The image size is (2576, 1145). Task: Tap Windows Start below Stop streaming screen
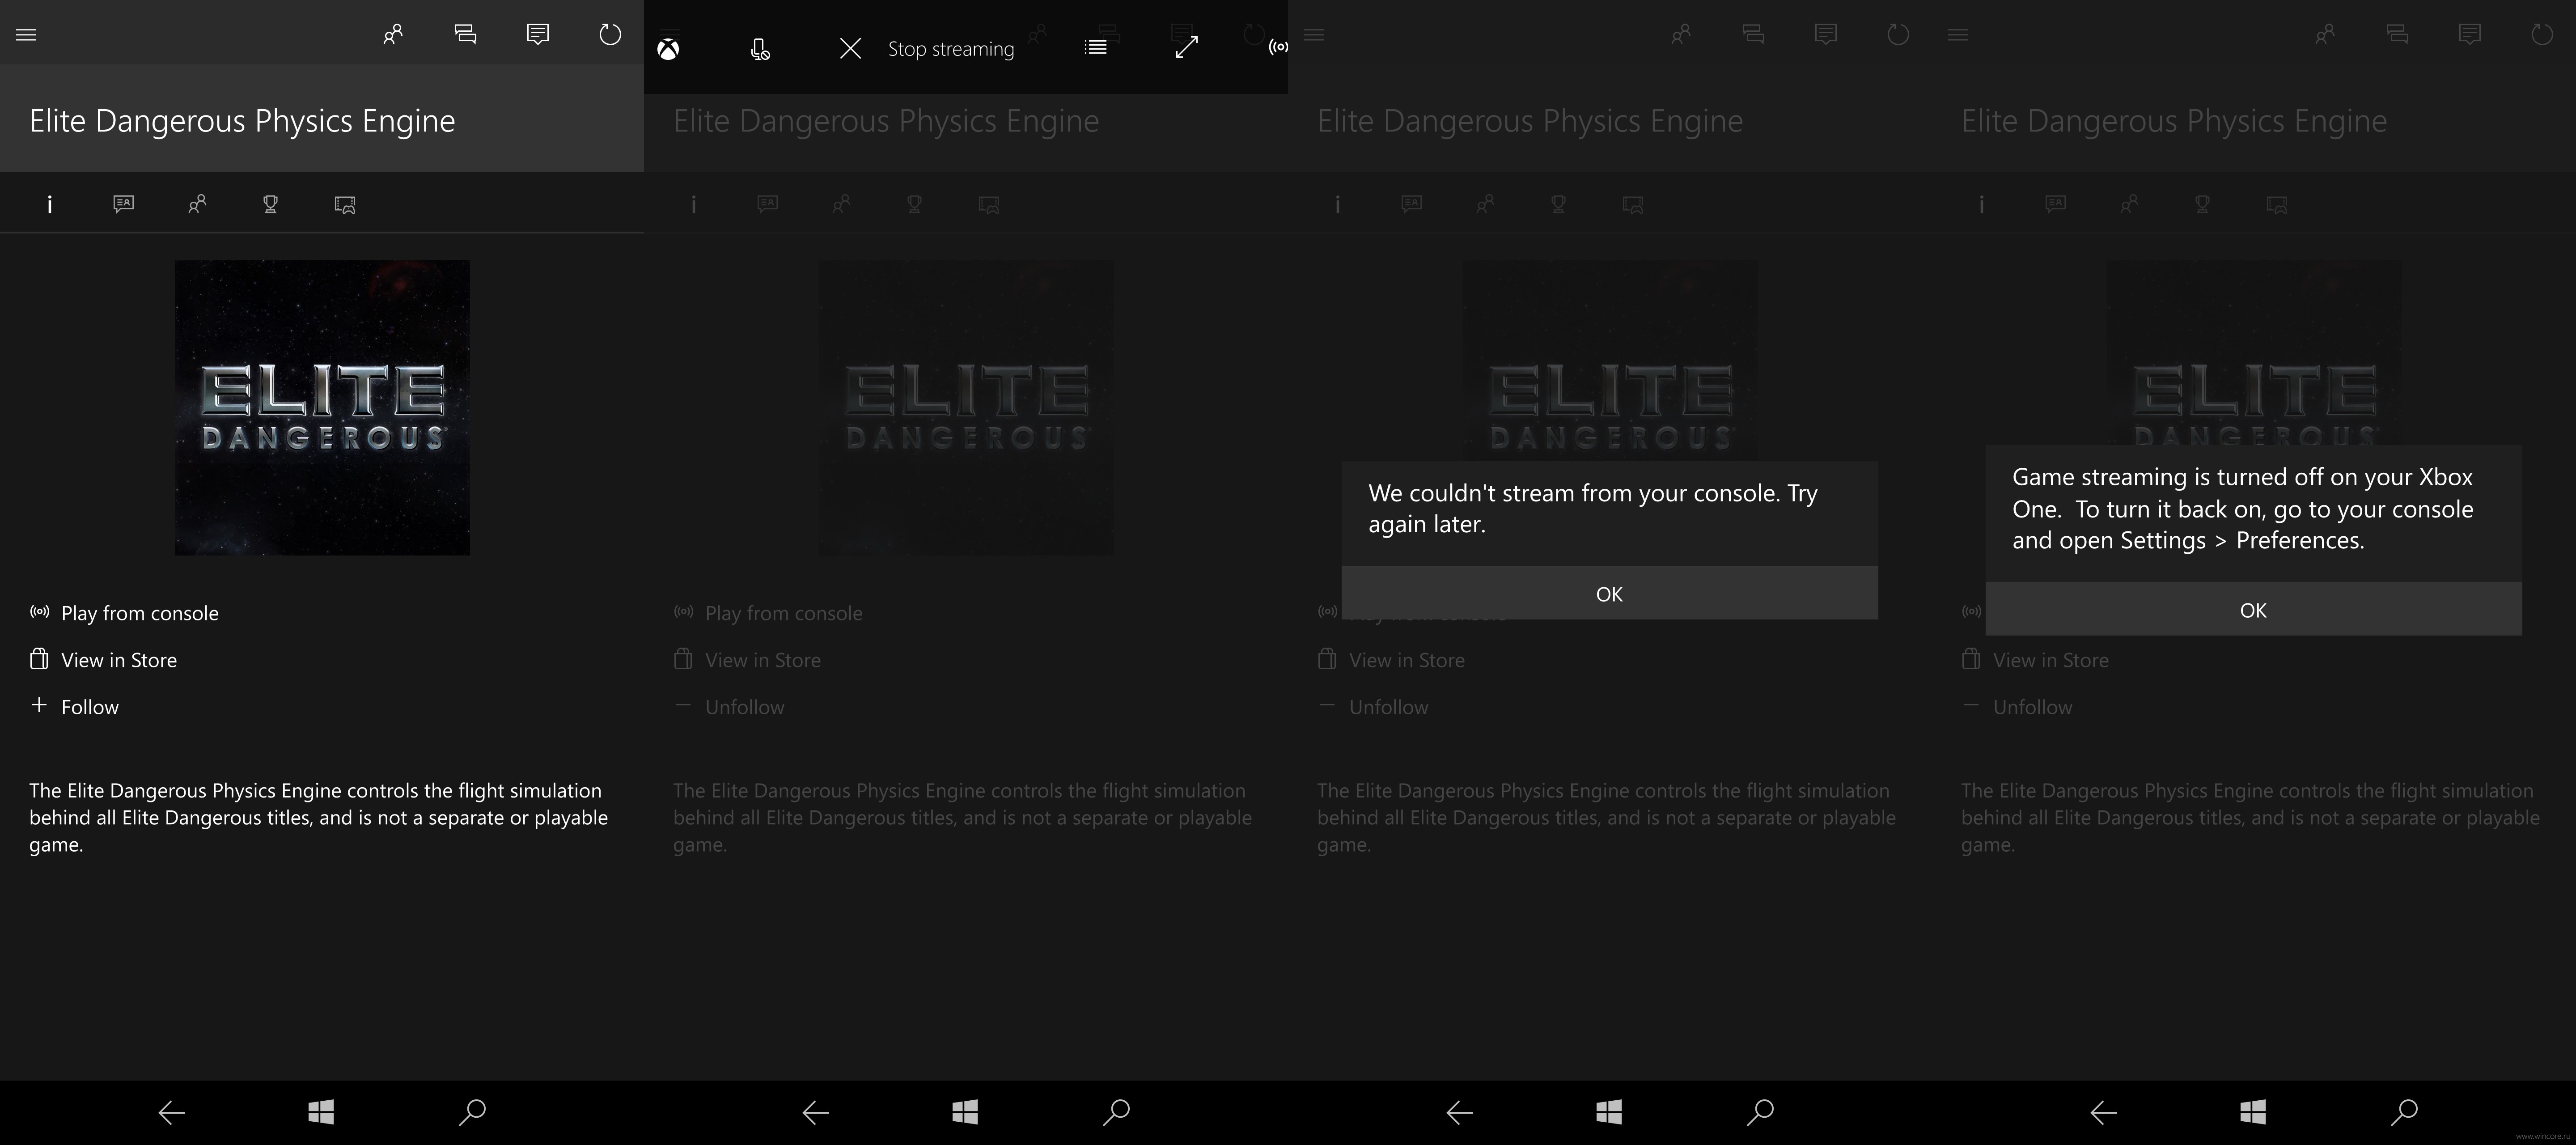(x=965, y=1112)
